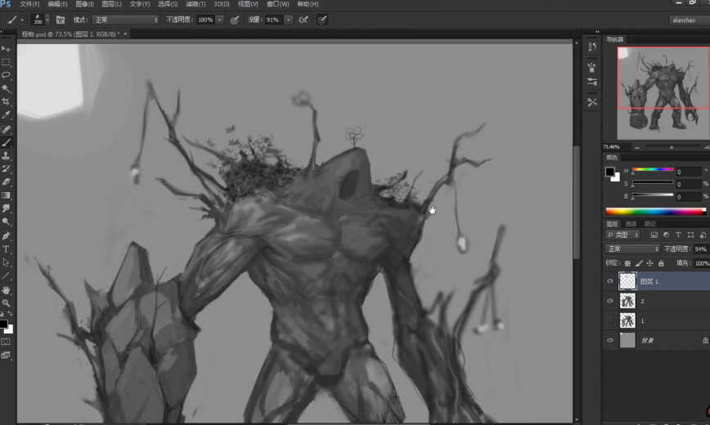Image resolution: width=710 pixels, height=425 pixels.
Task: Open layer blend mode dropdown
Action: point(632,249)
